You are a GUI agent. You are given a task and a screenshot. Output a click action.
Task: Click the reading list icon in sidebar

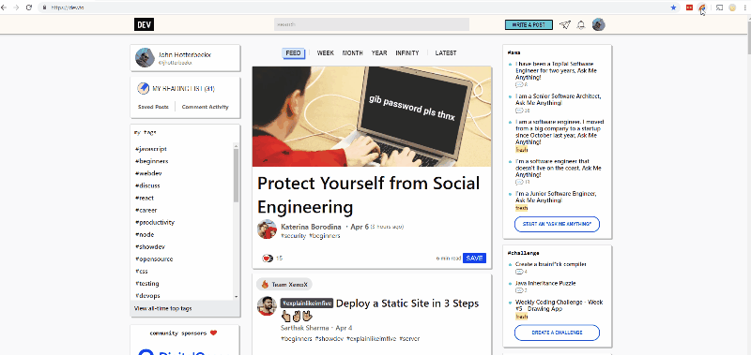point(144,88)
